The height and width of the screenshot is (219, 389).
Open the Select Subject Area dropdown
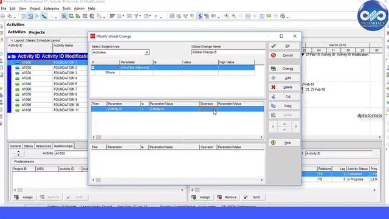(x=147, y=52)
